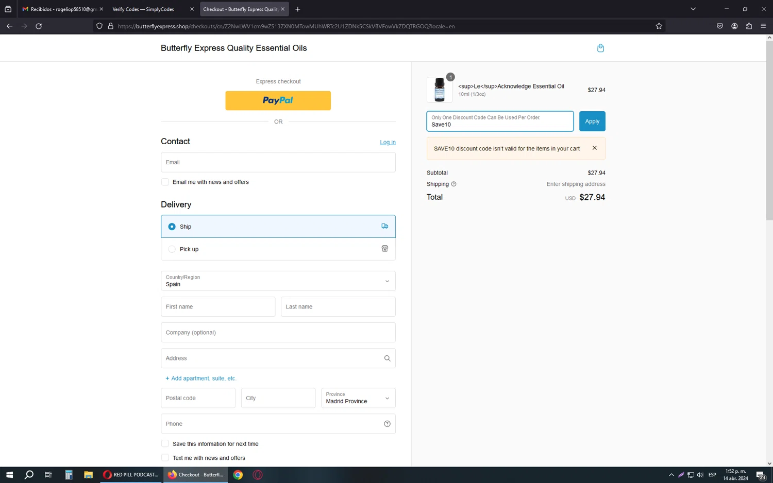Open the shopping cart bag icon
Image resolution: width=773 pixels, height=483 pixels.
(600, 48)
